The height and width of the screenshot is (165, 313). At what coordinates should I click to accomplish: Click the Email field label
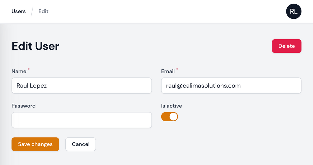[x=168, y=71]
